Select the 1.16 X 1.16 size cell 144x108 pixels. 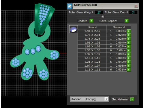92,58
